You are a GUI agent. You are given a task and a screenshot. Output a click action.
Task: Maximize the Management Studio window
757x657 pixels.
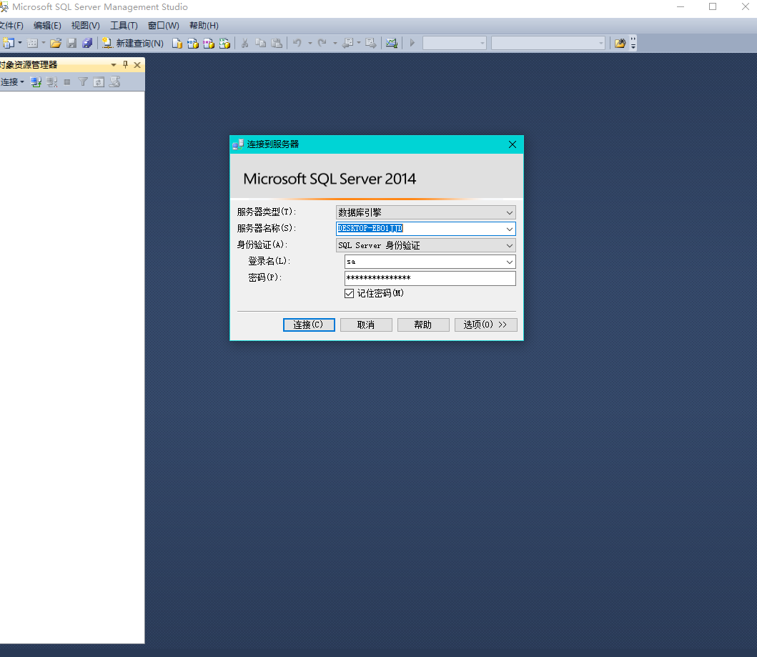713,6
